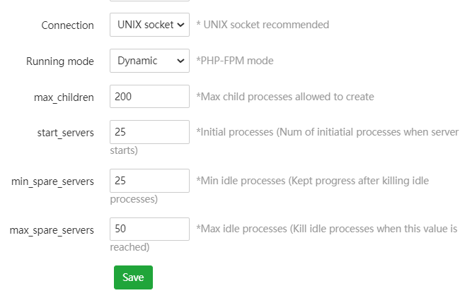
Task: Click the Running mode label
Action: click(x=59, y=61)
